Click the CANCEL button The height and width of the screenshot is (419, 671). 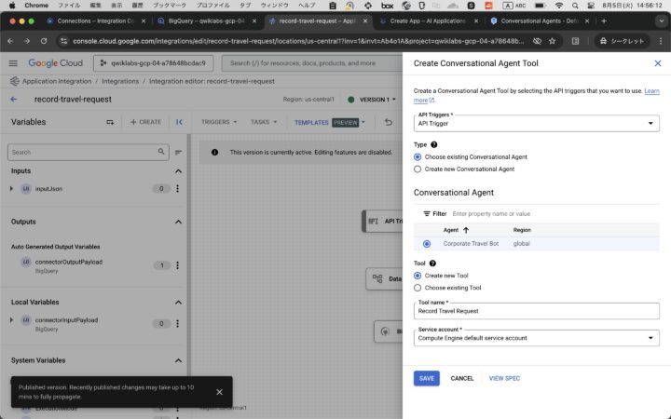(x=461, y=378)
